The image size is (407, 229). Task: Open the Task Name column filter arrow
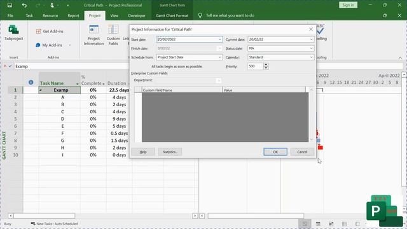pos(78,83)
